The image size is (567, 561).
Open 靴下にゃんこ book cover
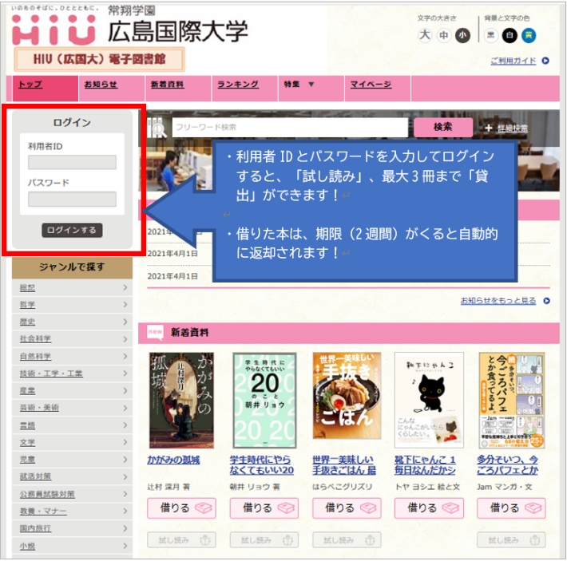[429, 401]
